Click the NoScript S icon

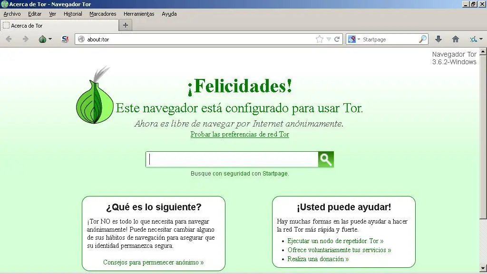click(65, 39)
